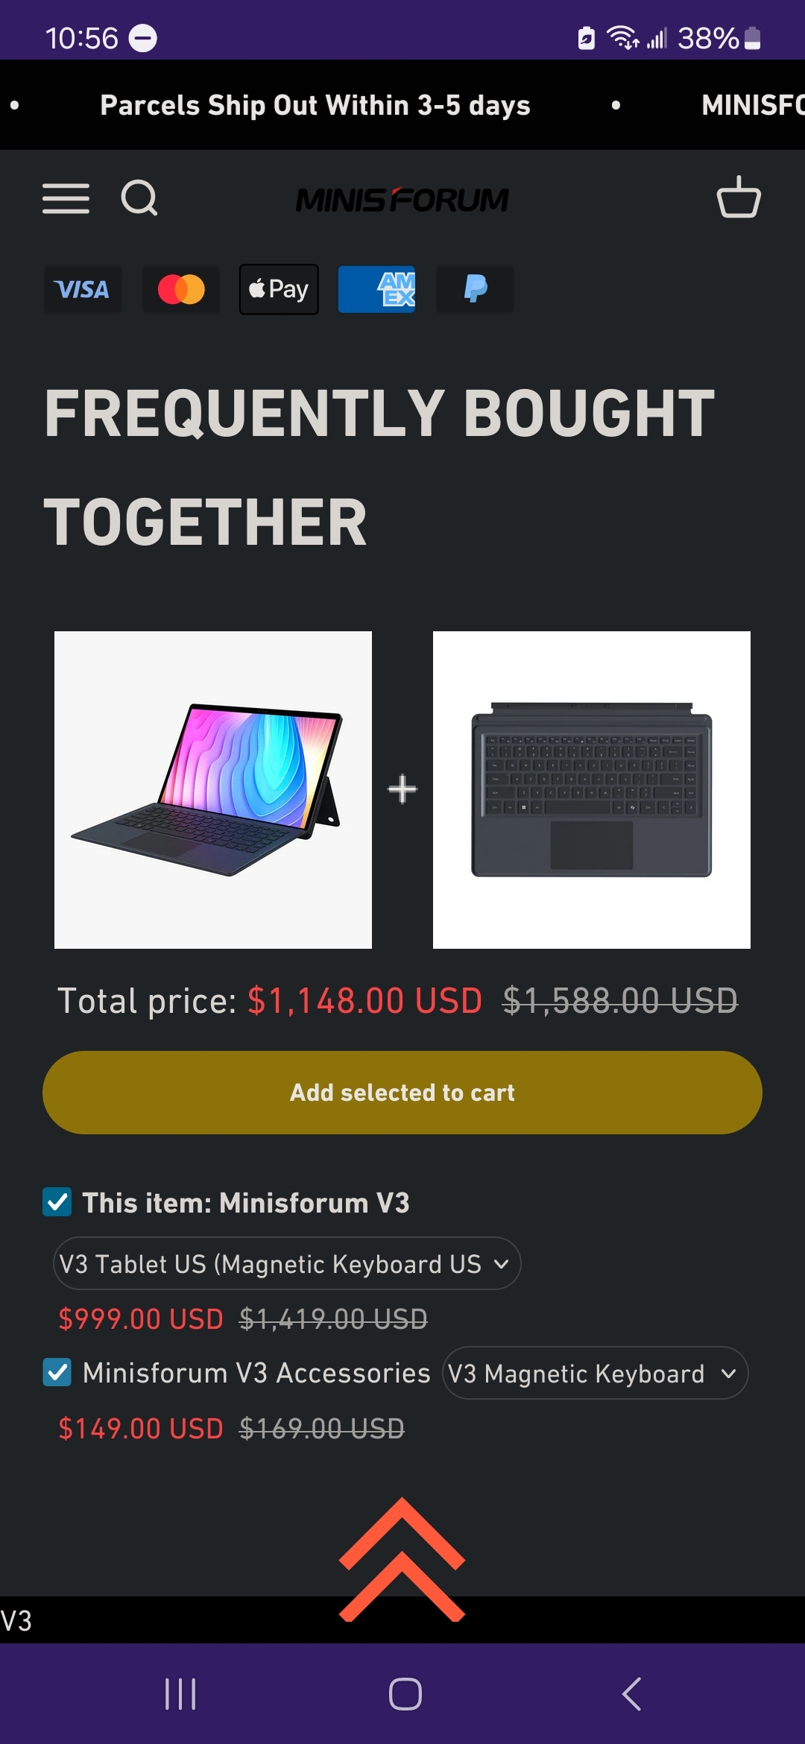
Task: Open the shopping cart basket icon
Action: pyautogui.click(x=739, y=197)
